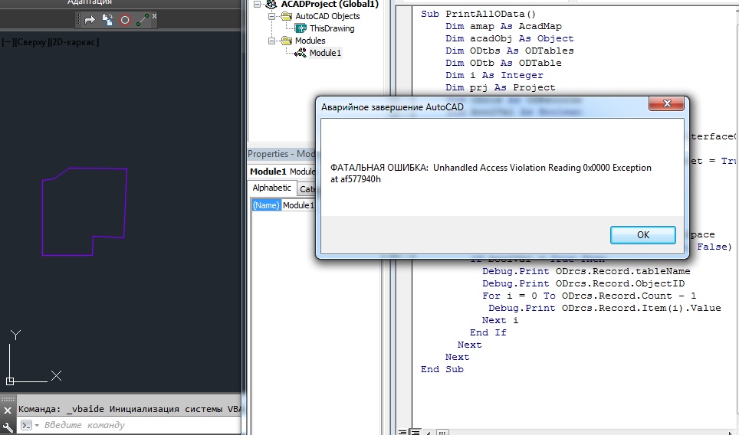Switch to the Alphabetic properties tab

coord(272,188)
